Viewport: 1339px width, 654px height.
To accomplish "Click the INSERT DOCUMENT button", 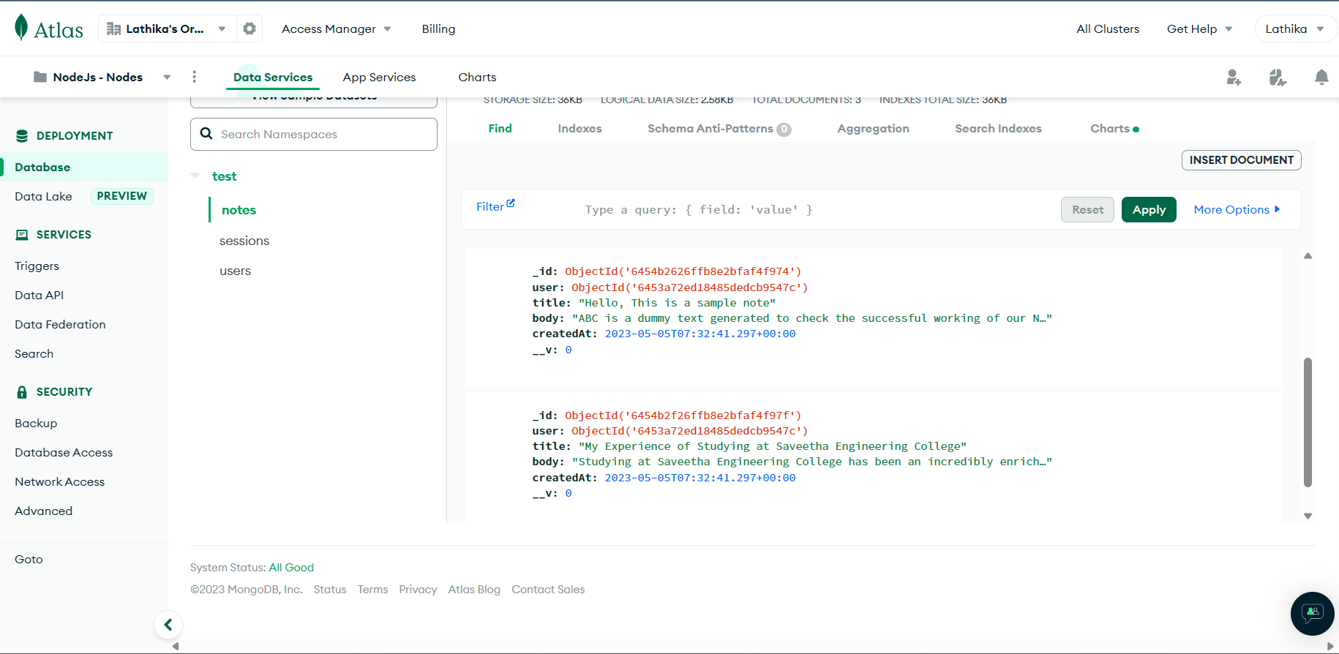I will pos(1241,160).
